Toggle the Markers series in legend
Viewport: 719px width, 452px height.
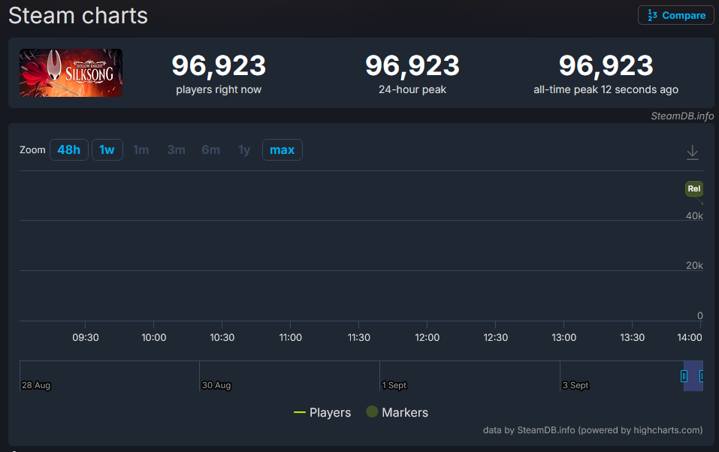397,412
